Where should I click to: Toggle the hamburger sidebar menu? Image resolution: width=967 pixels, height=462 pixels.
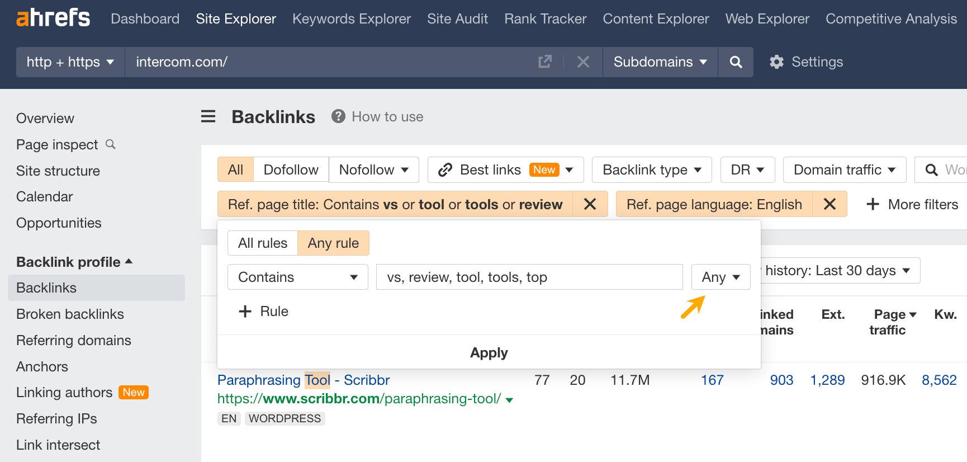click(x=208, y=116)
